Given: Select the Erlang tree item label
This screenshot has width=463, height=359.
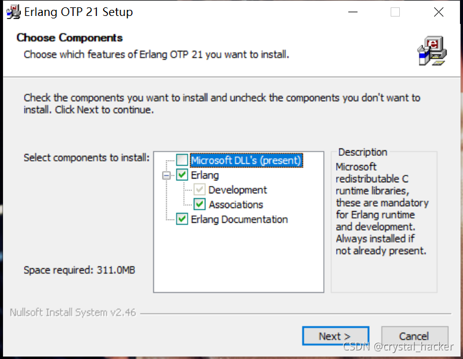Looking at the screenshot, I should [x=205, y=175].
